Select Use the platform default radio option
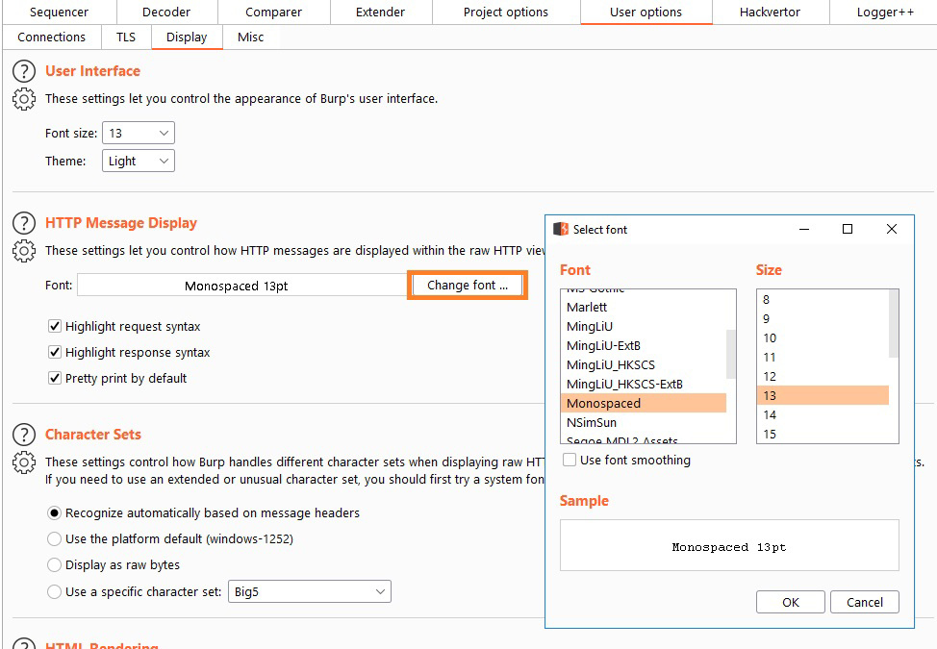This screenshot has width=937, height=649. pos(54,539)
